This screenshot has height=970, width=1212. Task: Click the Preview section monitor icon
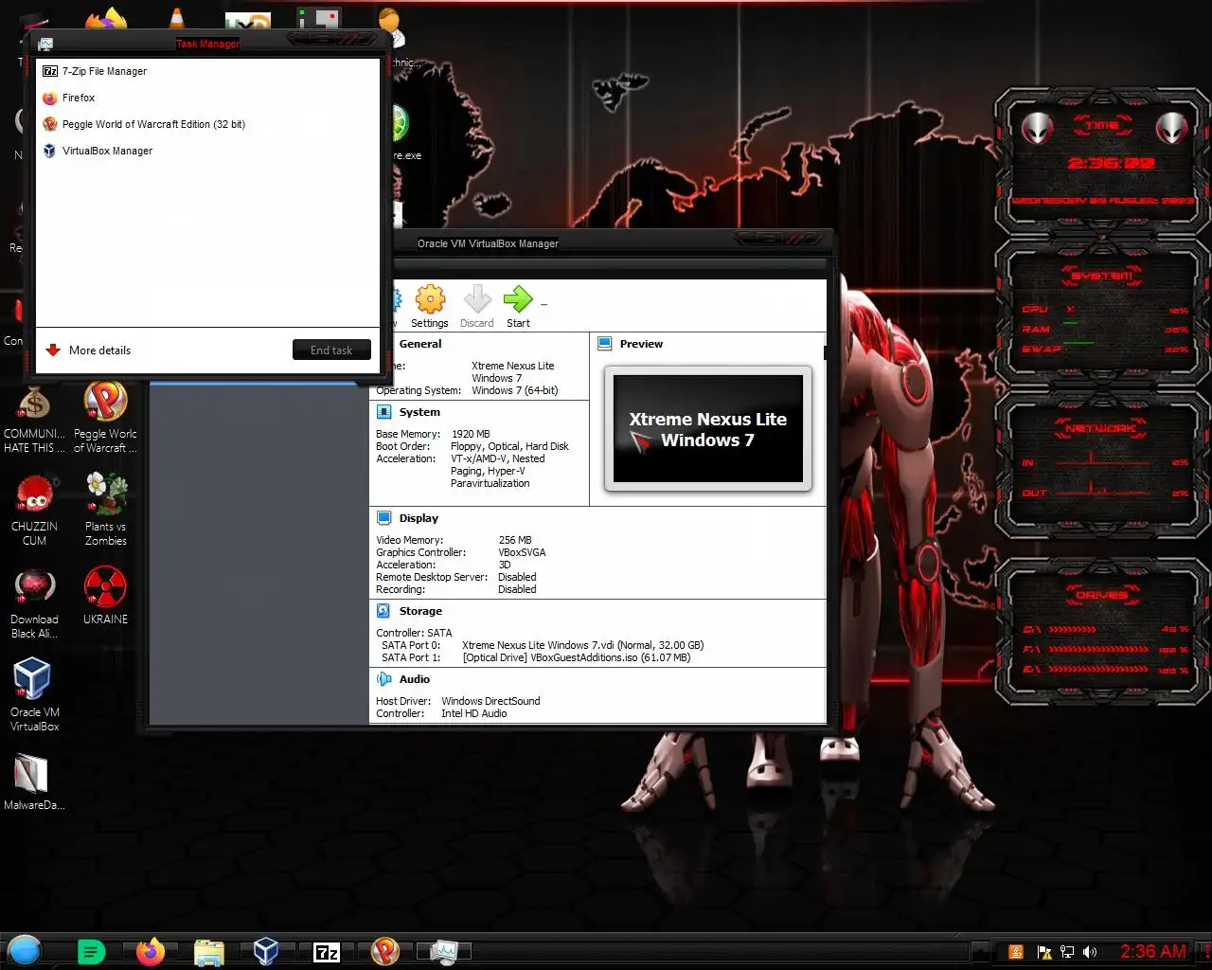pos(605,344)
